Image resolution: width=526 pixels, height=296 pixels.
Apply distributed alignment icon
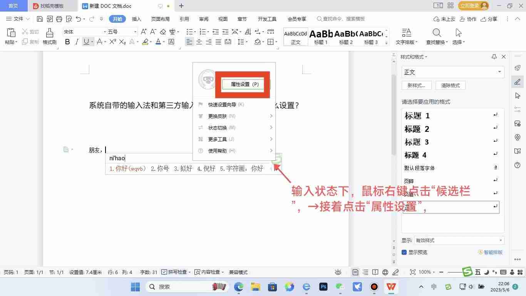pyautogui.click(x=228, y=42)
